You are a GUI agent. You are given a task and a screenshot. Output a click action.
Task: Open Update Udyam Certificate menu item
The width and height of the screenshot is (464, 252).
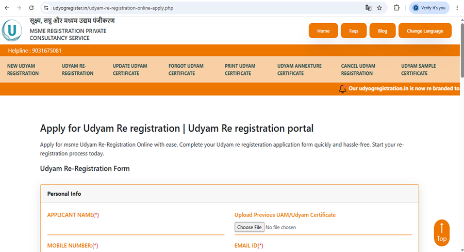[x=130, y=70]
